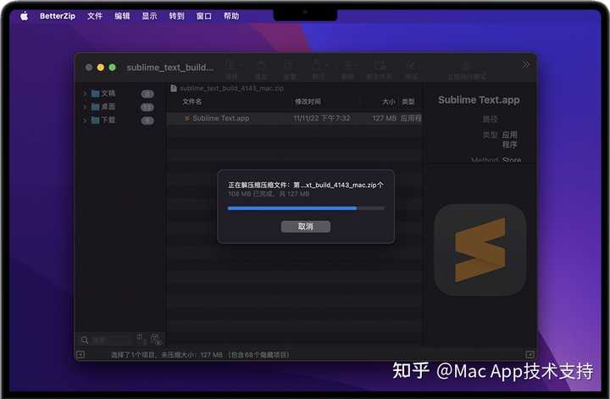This screenshot has width=610, height=399.
Task: Expand the 桌面 folder in sidebar
Action: tap(85, 107)
